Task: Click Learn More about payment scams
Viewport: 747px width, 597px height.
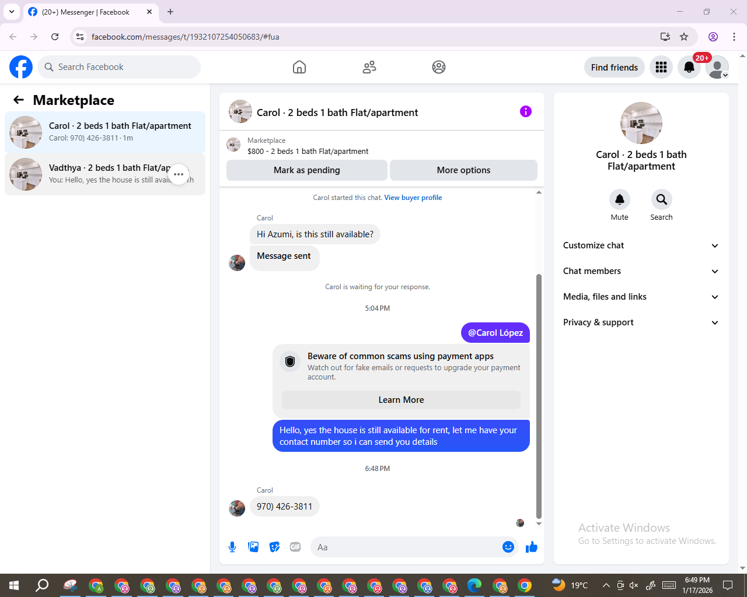Action: point(401,400)
